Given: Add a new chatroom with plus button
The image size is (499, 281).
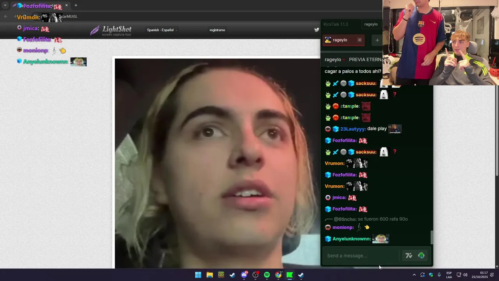Looking at the screenshot, I should [x=377, y=40].
